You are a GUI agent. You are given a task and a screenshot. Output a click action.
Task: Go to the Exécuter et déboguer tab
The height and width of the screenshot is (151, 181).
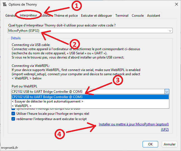click(x=97, y=16)
